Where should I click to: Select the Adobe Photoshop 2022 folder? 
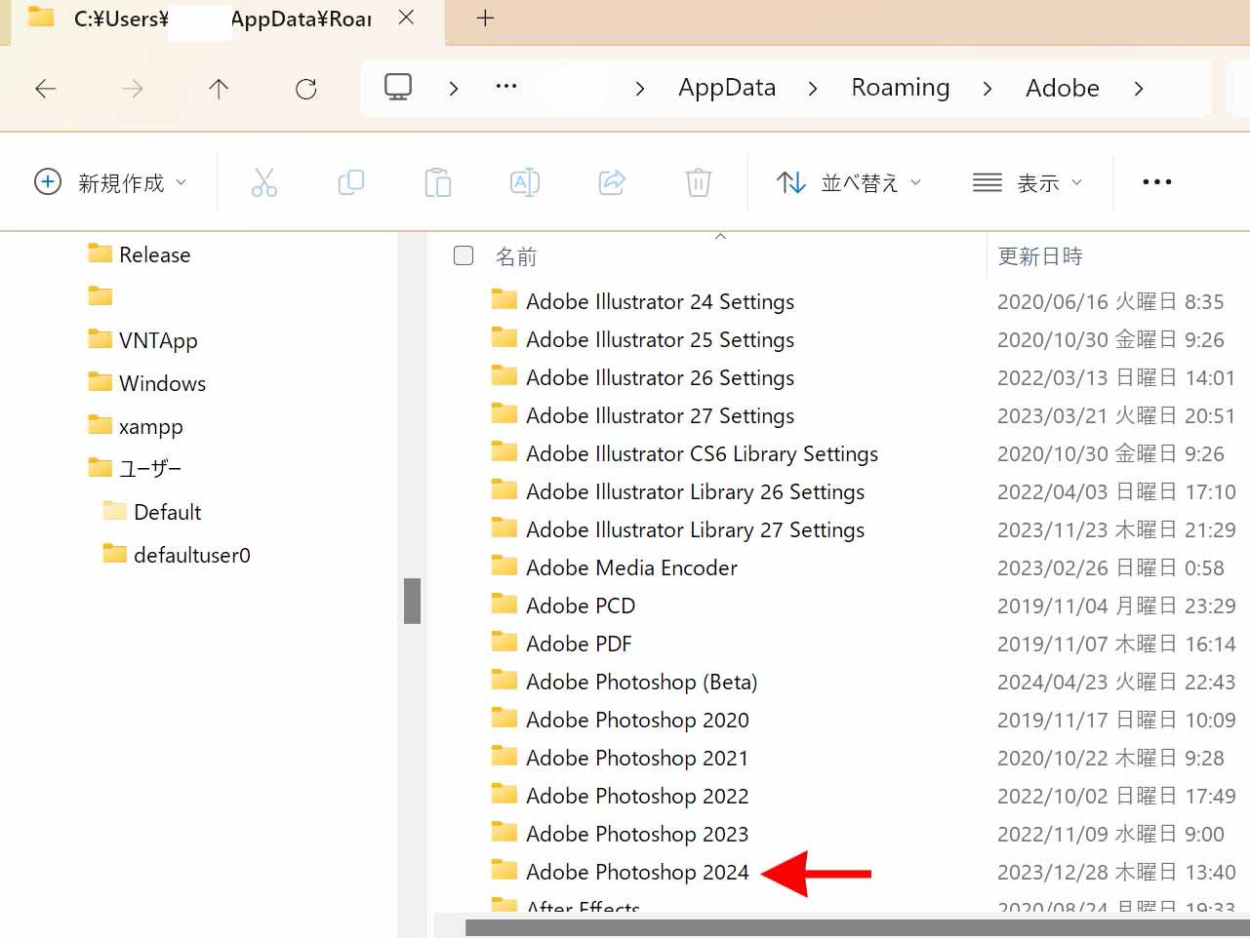(620, 796)
